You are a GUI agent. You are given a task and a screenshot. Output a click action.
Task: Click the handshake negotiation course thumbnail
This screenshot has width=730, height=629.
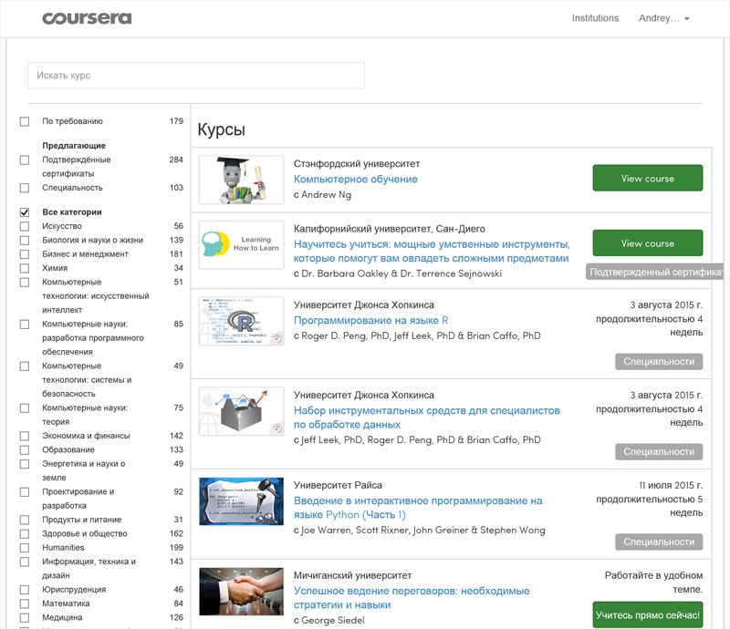240,590
